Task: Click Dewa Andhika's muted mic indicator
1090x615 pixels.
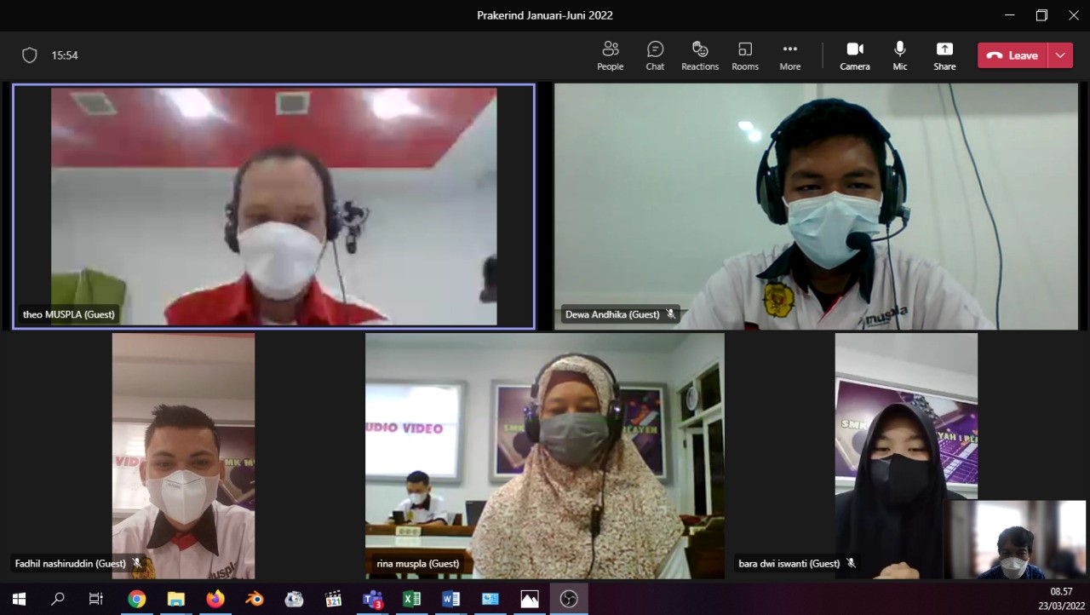Action: 671,314
